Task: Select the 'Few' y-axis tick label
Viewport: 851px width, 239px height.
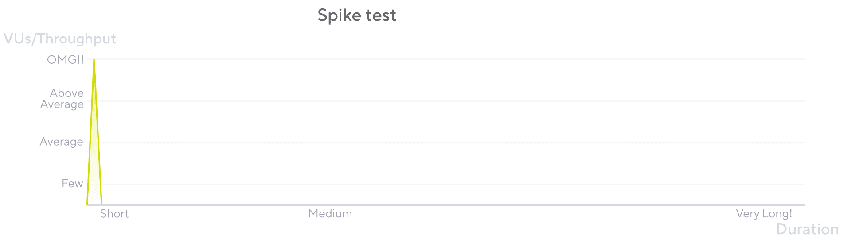Action: 72,183
